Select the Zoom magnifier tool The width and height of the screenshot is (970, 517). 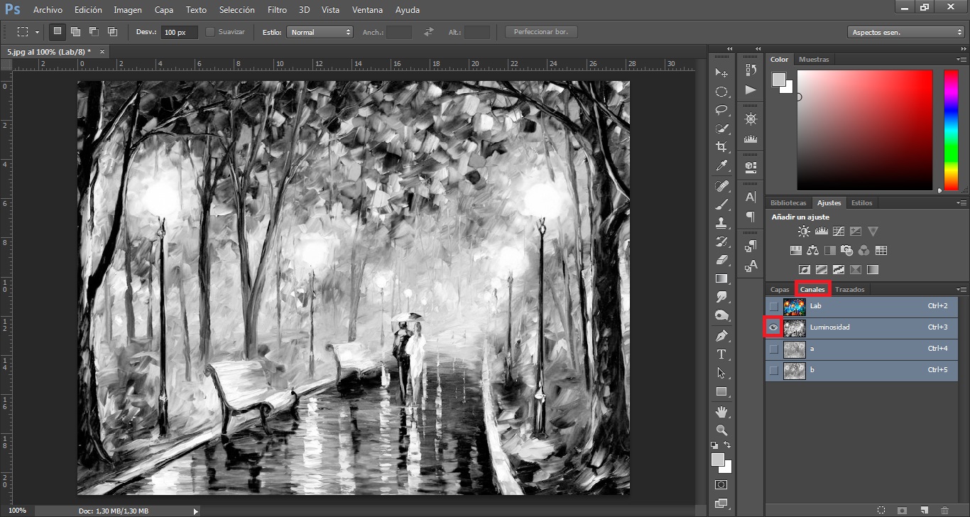coord(721,430)
